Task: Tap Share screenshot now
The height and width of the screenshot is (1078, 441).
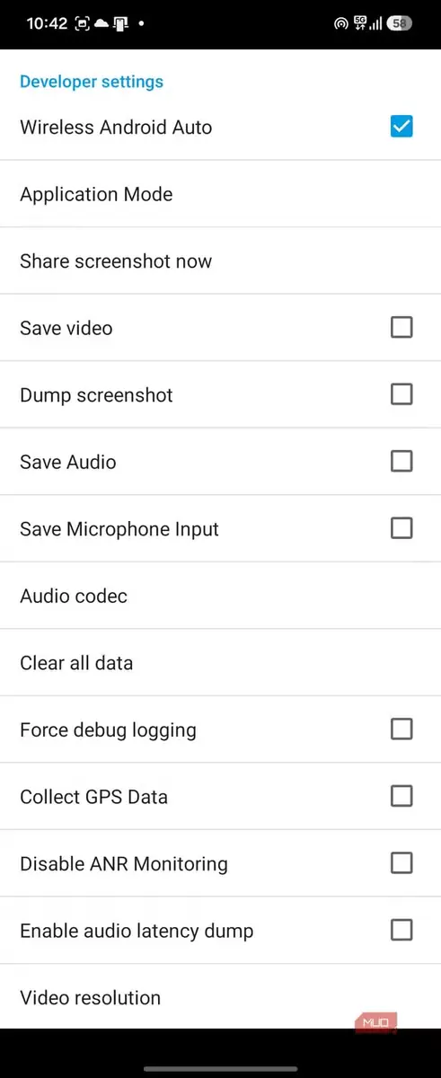Action: pyautogui.click(x=220, y=261)
